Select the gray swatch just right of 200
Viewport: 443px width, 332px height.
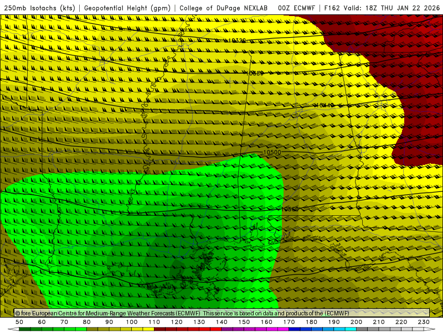click(x=362, y=329)
